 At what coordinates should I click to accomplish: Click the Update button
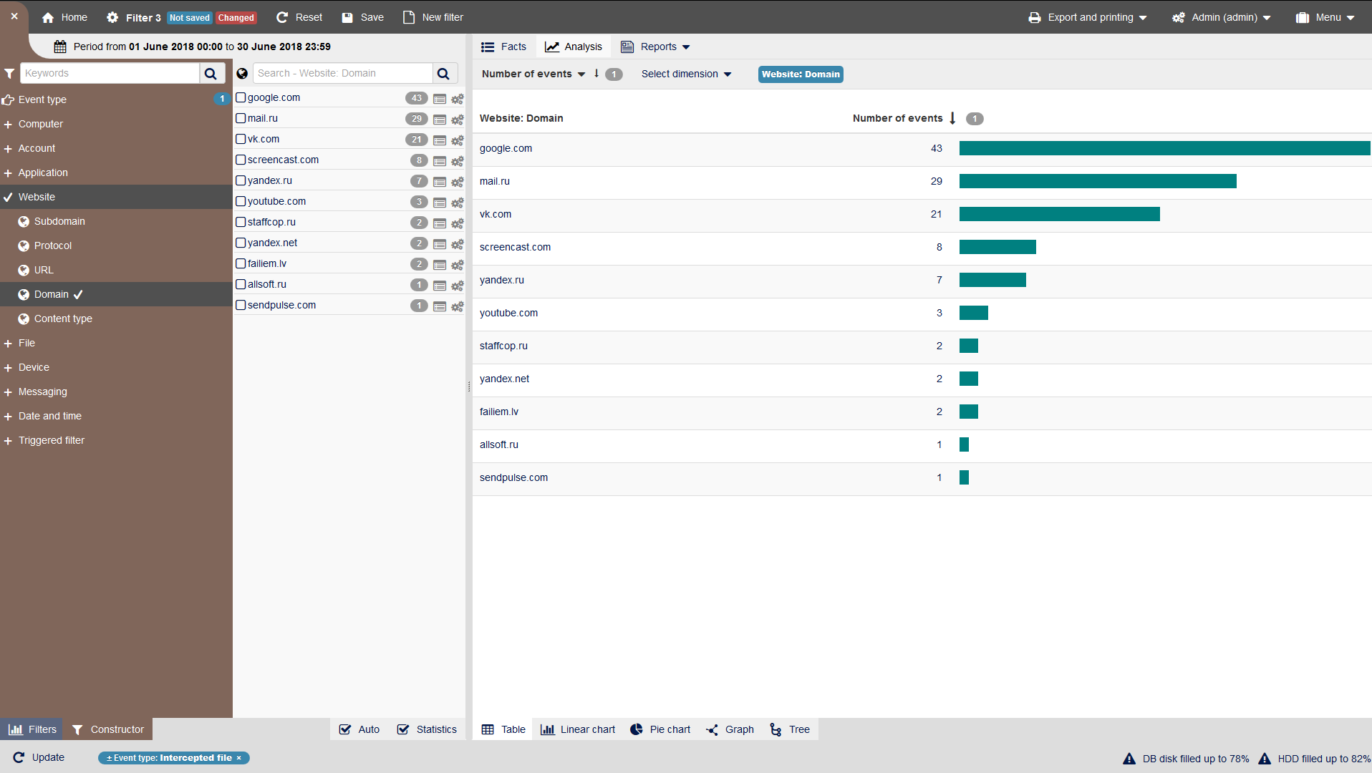(39, 757)
